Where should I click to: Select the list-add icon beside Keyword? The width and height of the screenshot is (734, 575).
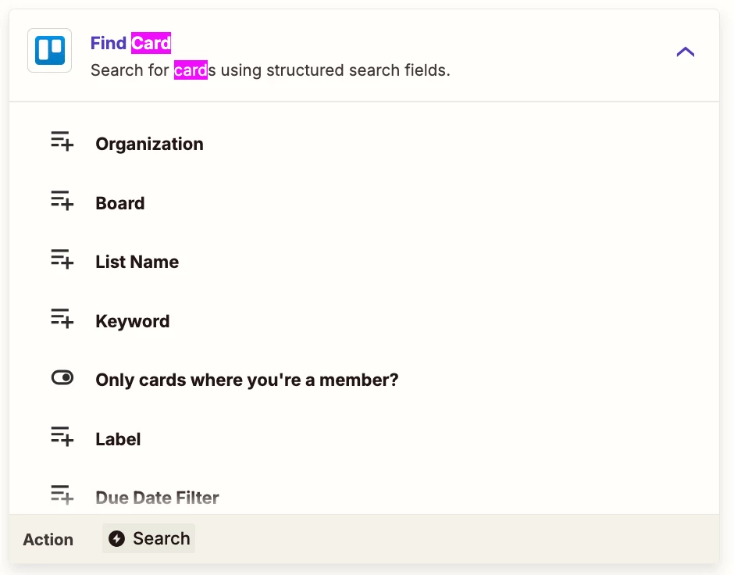point(62,319)
